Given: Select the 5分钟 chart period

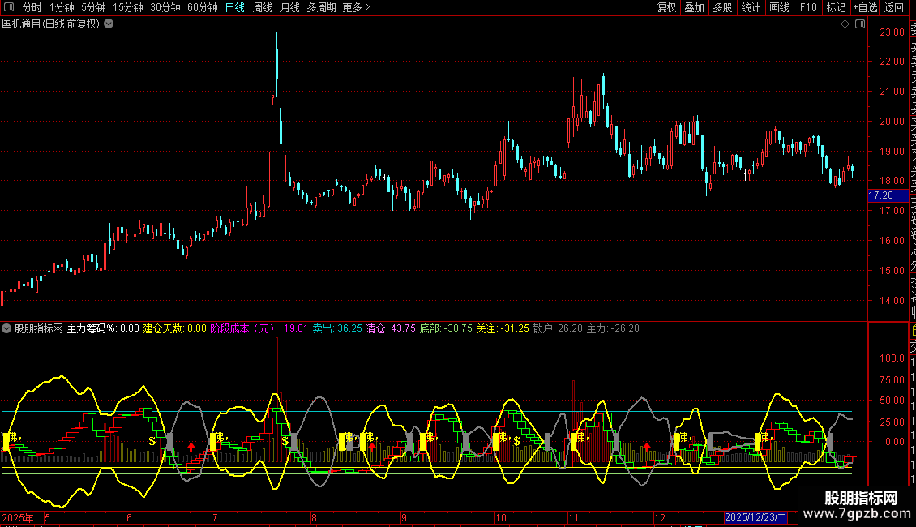Looking at the screenshot, I should coord(93,7).
